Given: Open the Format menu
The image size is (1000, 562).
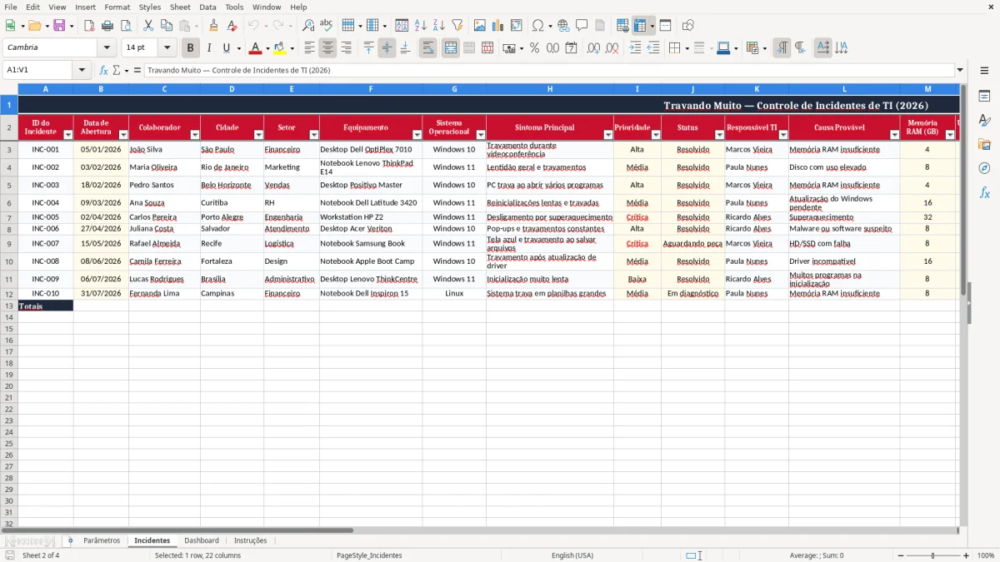Looking at the screenshot, I should pos(117,7).
